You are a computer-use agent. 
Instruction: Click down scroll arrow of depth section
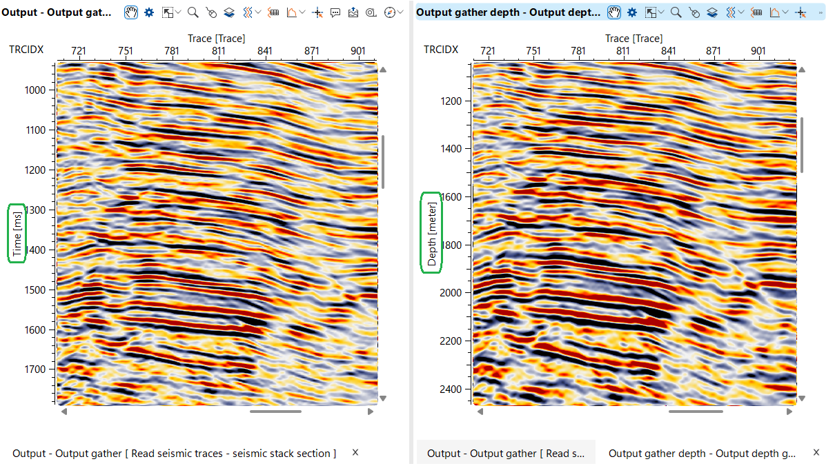(x=803, y=398)
